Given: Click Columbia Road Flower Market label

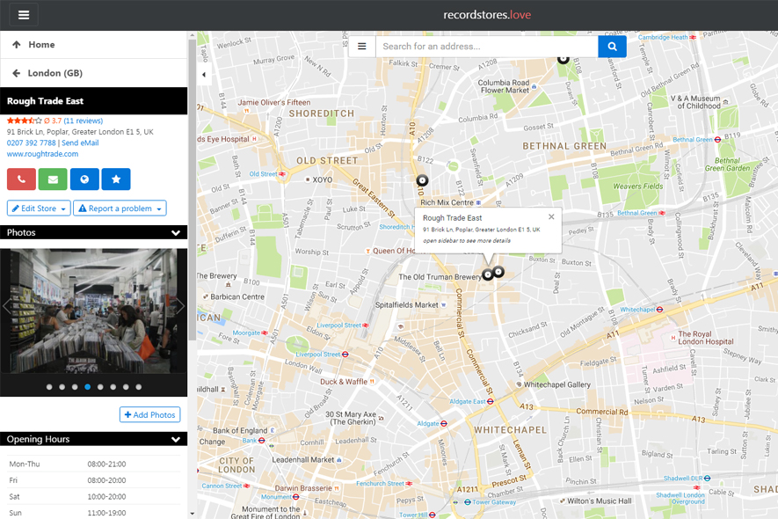Looking at the screenshot, I should coord(504,86).
